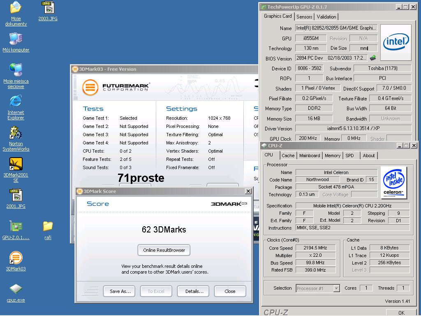The image size is (421, 316).
Task: Open the Memory tab in CPU-Z
Action: [332, 155]
